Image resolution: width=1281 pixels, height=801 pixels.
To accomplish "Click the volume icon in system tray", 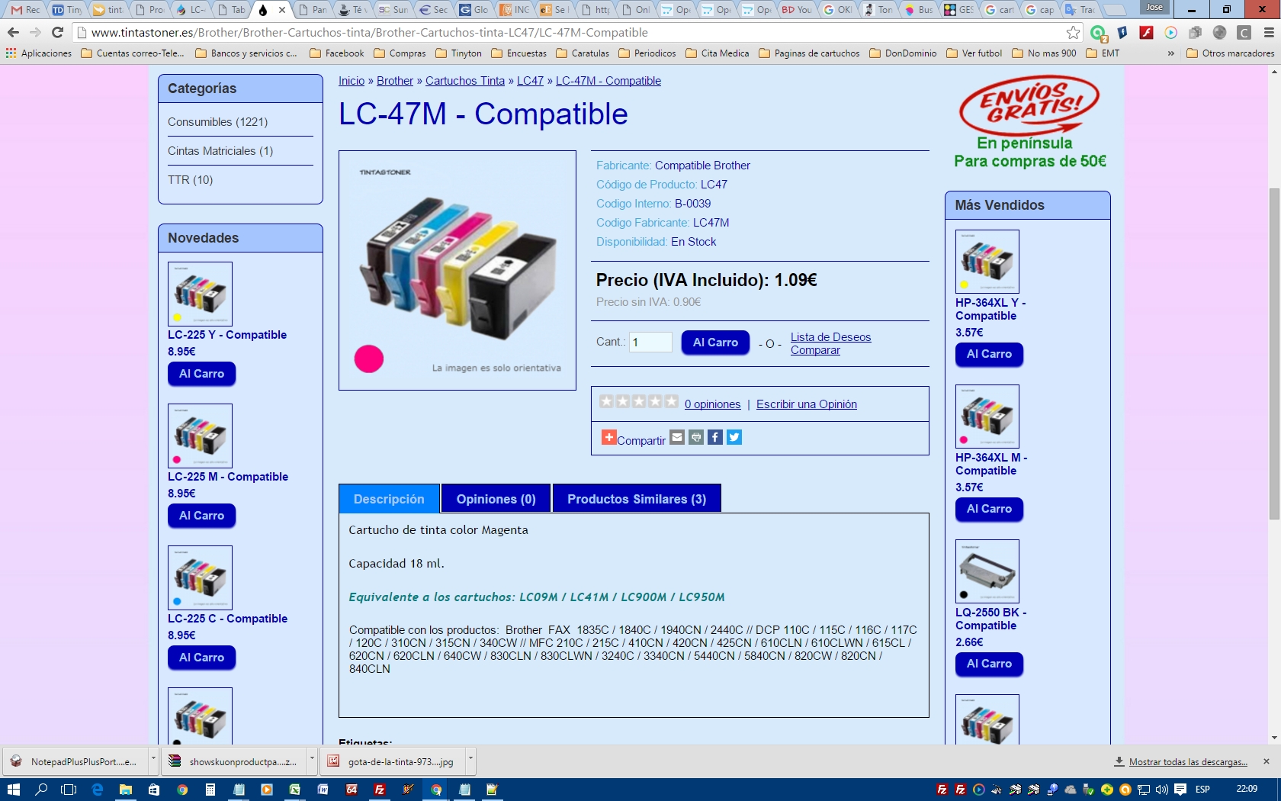I will pos(1161,790).
